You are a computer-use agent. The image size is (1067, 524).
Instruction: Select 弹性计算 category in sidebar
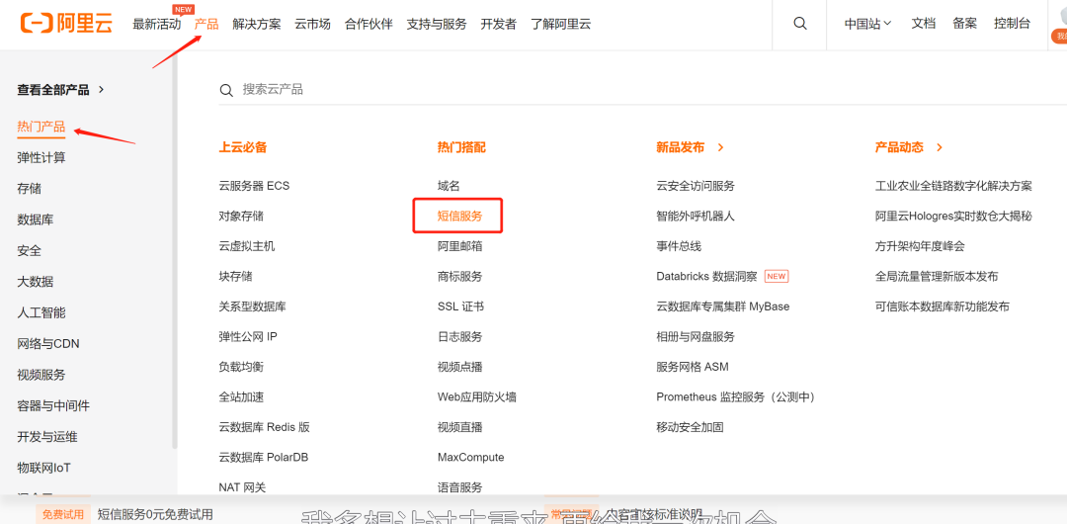coord(41,157)
